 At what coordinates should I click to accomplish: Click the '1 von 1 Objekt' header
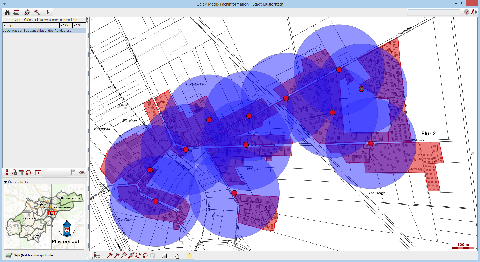[x=44, y=20]
